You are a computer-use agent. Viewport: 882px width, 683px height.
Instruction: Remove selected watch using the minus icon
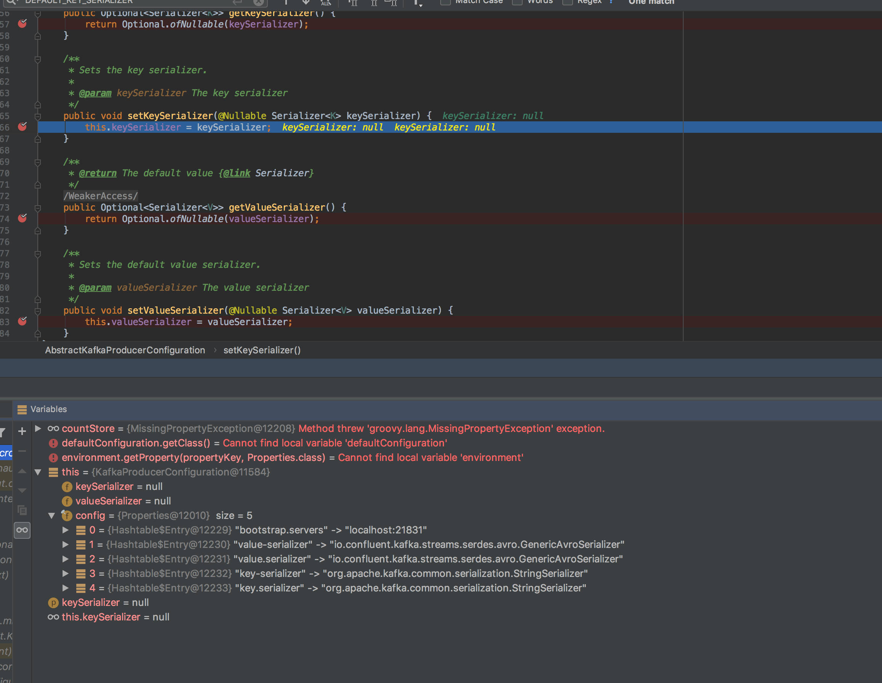pyautogui.click(x=22, y=451)
